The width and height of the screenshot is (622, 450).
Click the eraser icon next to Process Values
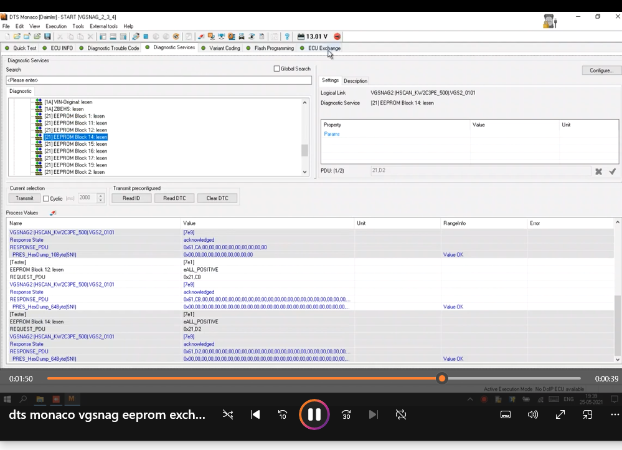point(52,213)
